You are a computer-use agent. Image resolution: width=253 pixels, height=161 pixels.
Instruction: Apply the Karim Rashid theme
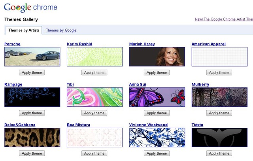tap(94, 72)
